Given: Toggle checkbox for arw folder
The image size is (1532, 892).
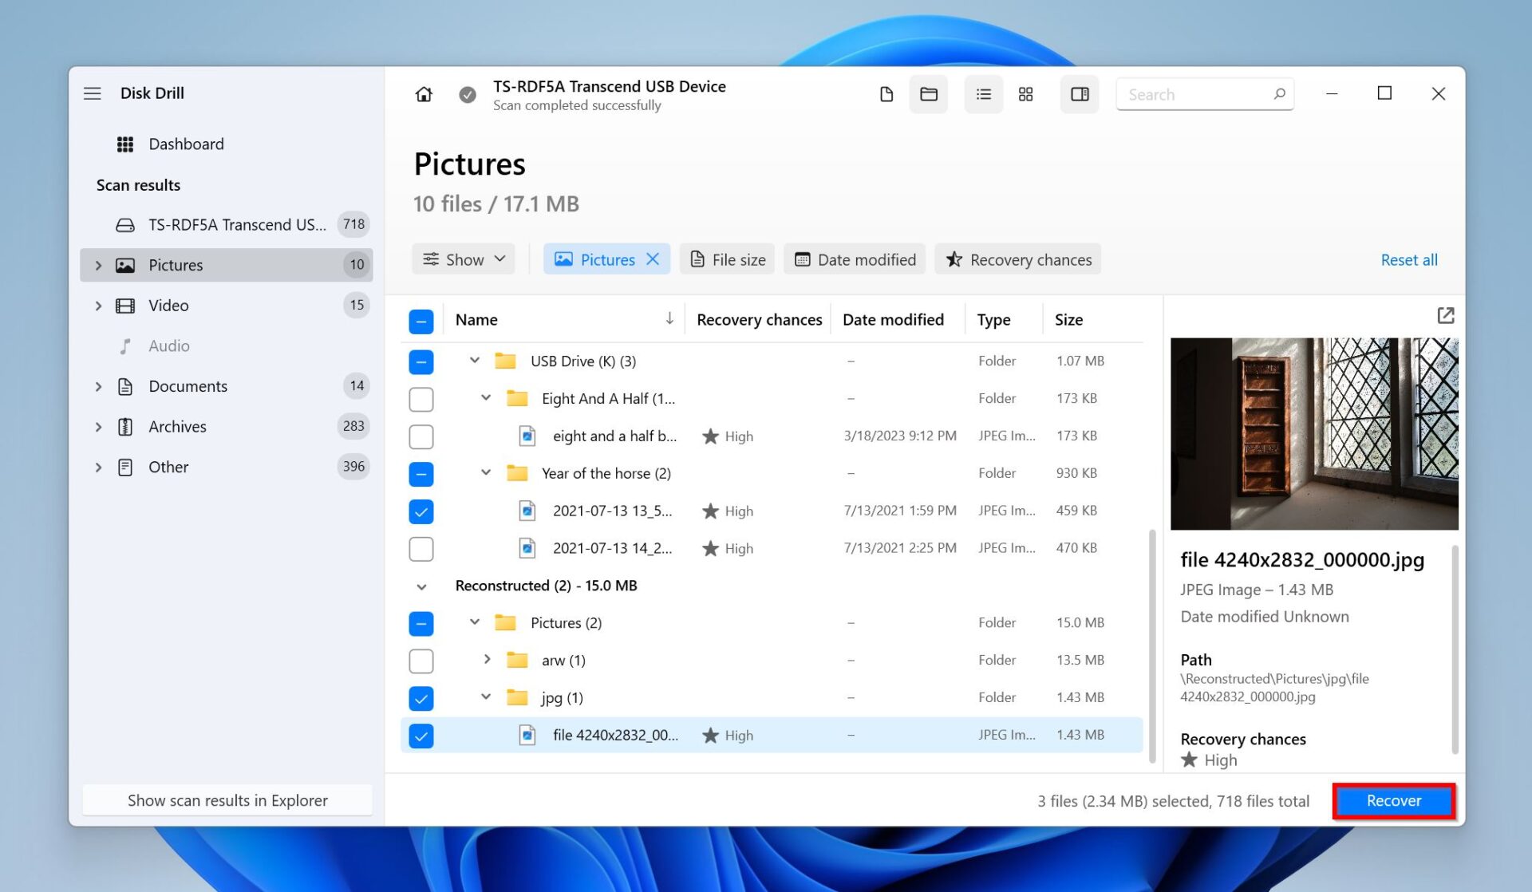Looking at the screenshot, I should click(421, 660).
